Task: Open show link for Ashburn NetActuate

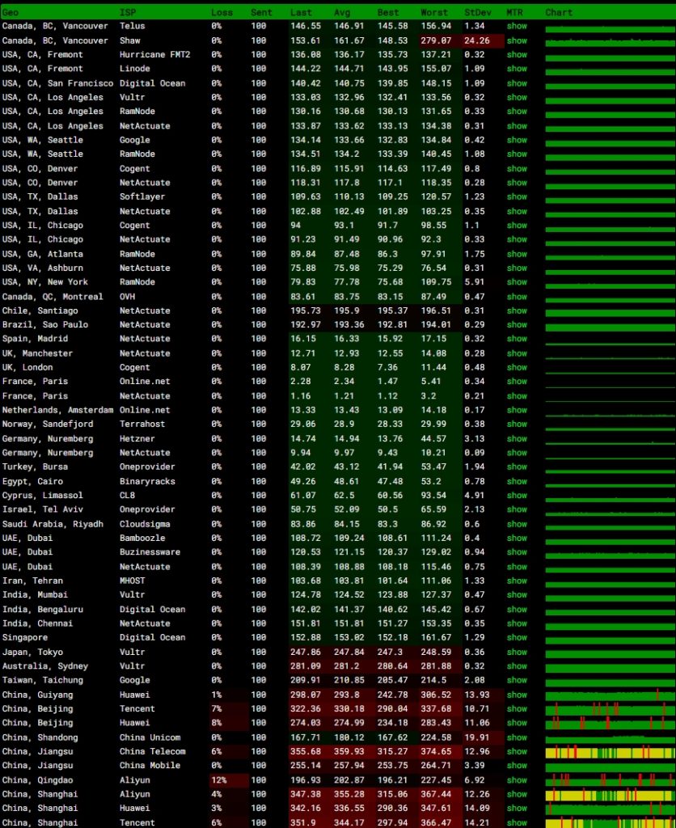Action: click(x=517, y=268)
